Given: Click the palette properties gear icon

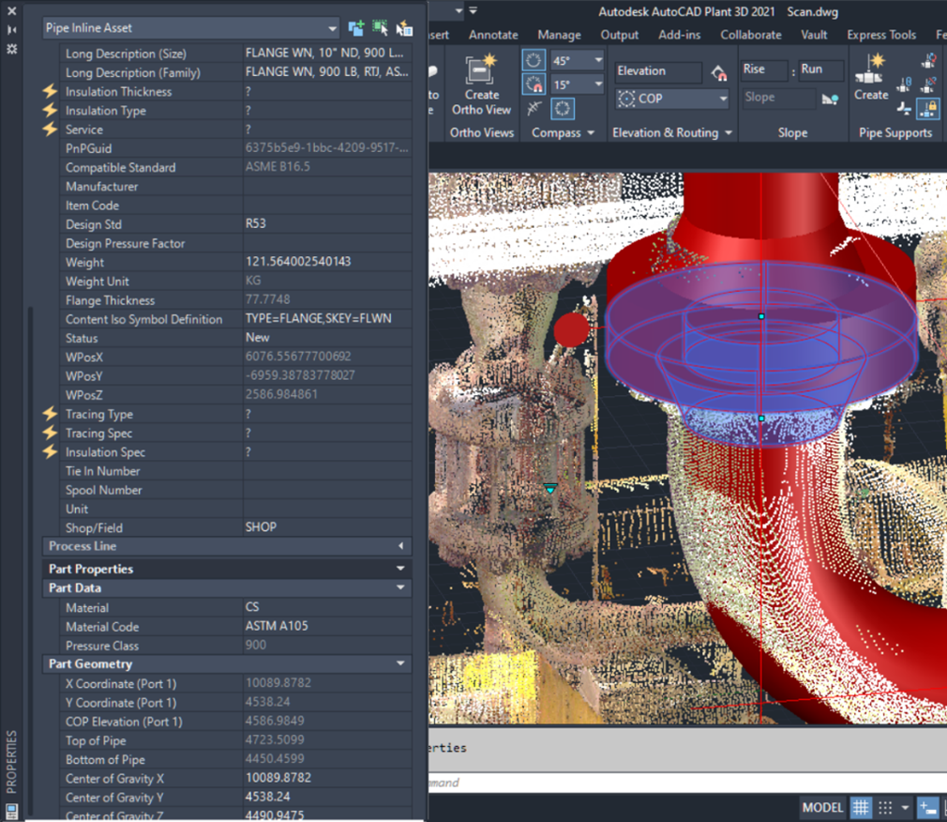Looking at the screenshot, I should click(12, 49).
